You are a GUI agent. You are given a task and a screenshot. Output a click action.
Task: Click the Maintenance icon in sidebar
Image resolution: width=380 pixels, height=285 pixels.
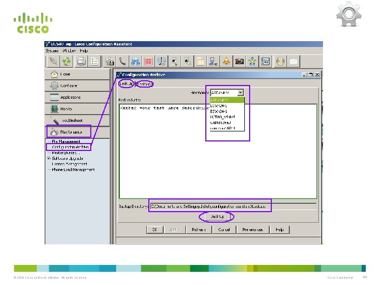click(54, 132)
